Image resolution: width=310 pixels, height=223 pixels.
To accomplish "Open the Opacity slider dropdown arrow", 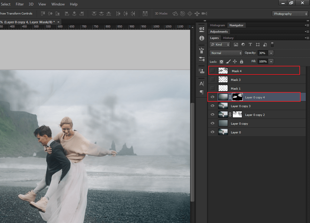I will (x=271, y=53).
